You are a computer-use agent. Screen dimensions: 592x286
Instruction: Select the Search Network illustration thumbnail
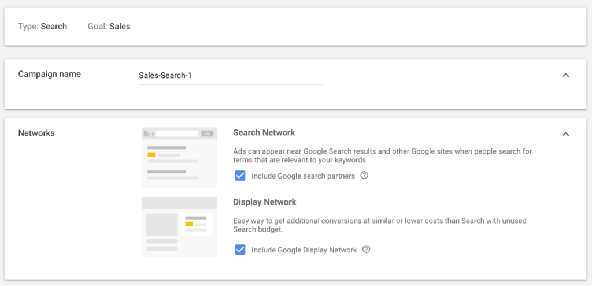pos(179,157)
